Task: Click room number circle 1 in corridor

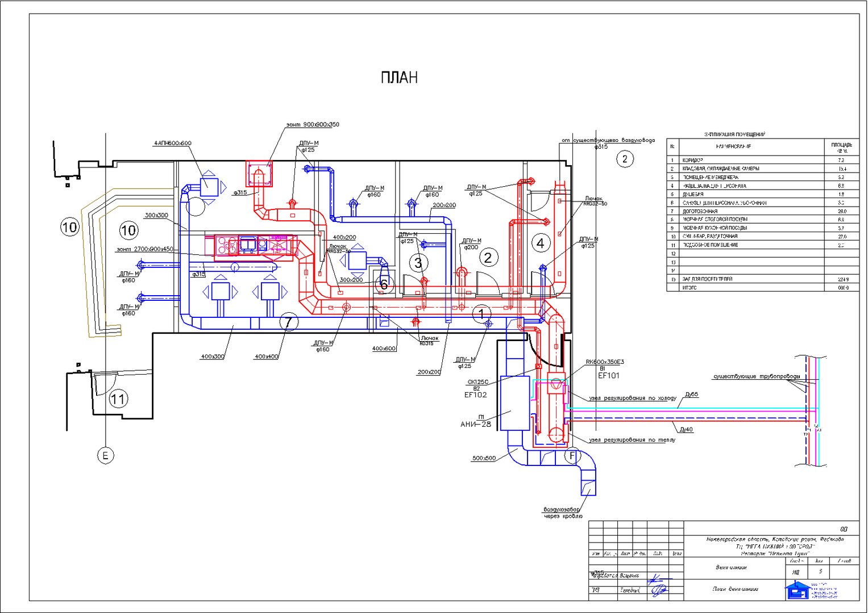Action: coord(481,313)
